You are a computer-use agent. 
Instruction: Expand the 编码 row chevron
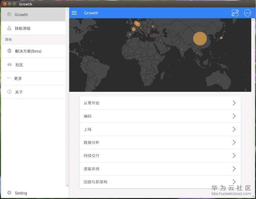point(234,116)
